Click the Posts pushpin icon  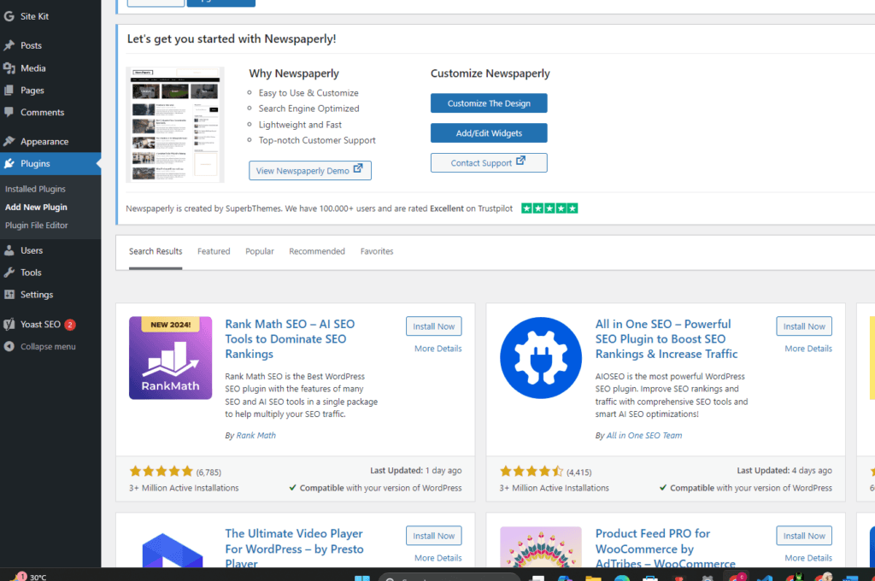[9, 45]
